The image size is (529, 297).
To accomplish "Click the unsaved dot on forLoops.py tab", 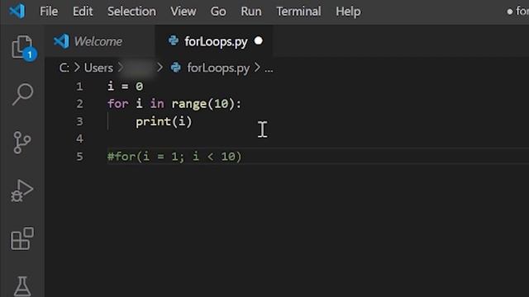I will [259, 40].
